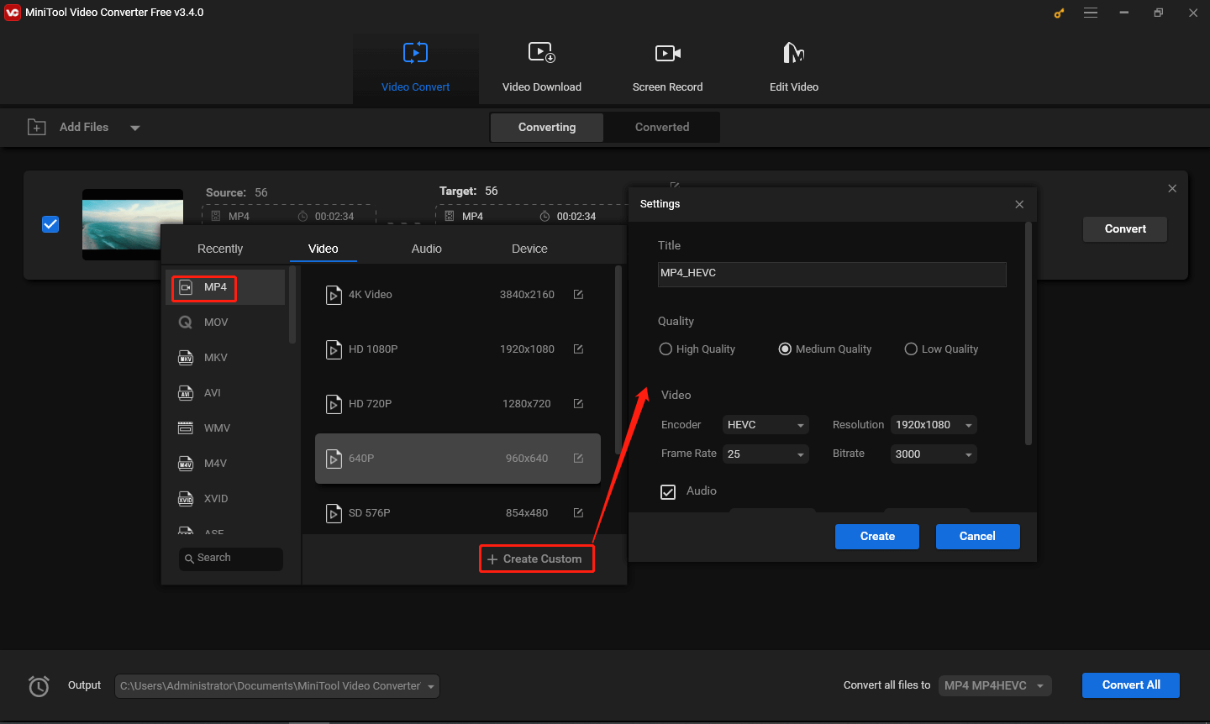Click the format Search box

coord(231,559)
